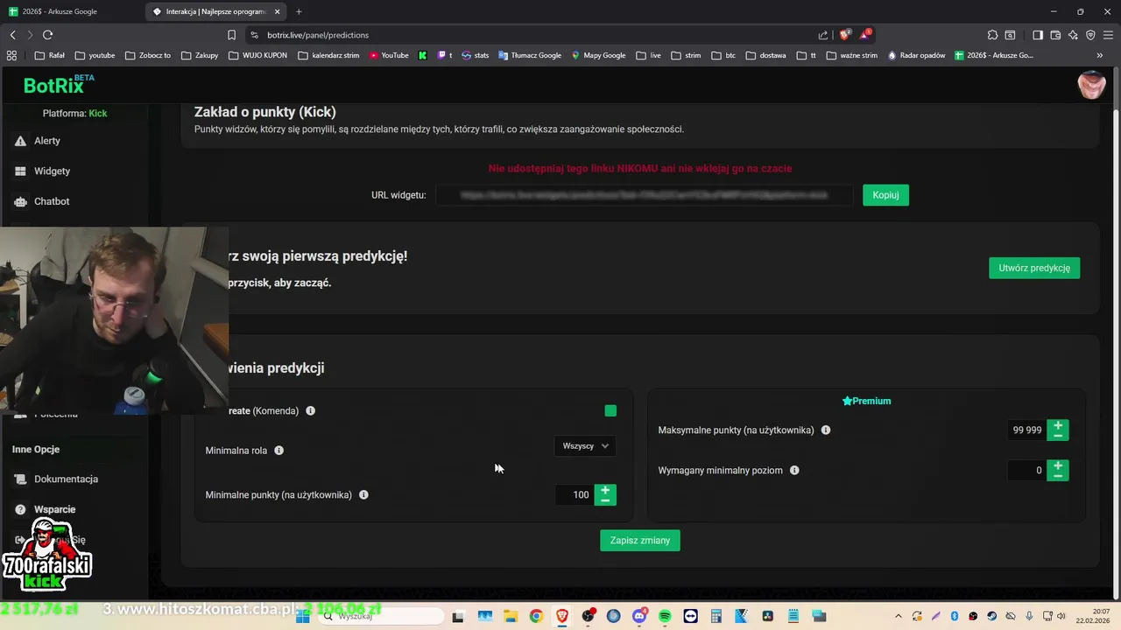Click the BotRix BETA logo
The width and height of the screenshot is (1121, 630).
click(x=58, y=85)
